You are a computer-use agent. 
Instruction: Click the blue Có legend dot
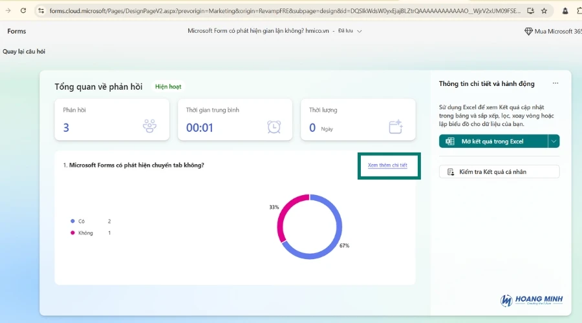[72, 221]
